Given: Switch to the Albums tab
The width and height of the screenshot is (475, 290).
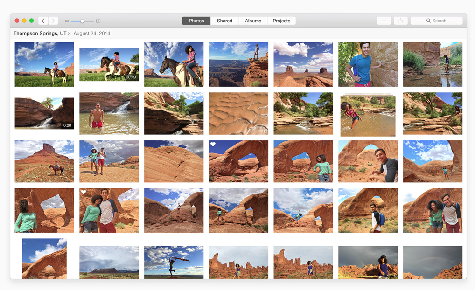Looking at the screenshot, I should click(x=253, y=21).
